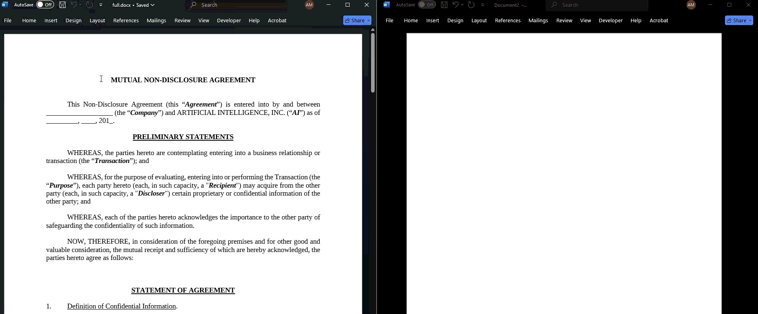This screenshot has height=314, width=758.
Task: Select the View tab in Document2
Action: point(585,20)
